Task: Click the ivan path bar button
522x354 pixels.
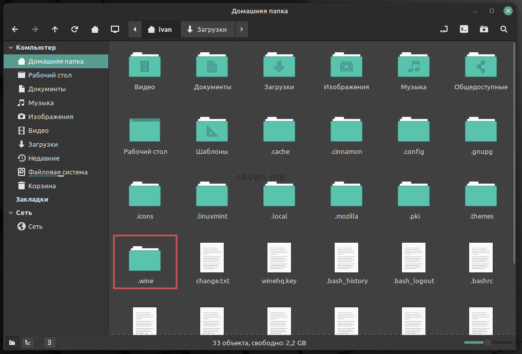Action: [x=160, y=30]
